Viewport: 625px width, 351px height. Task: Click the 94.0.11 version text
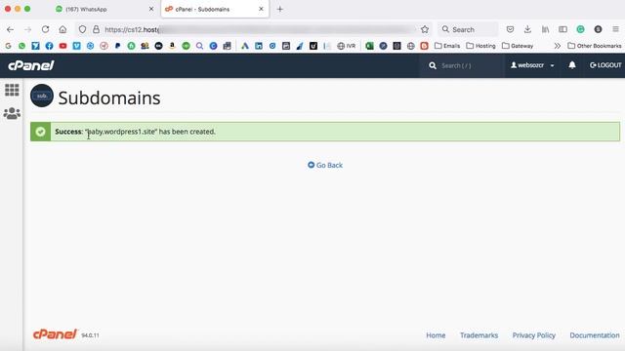(90, 335)
